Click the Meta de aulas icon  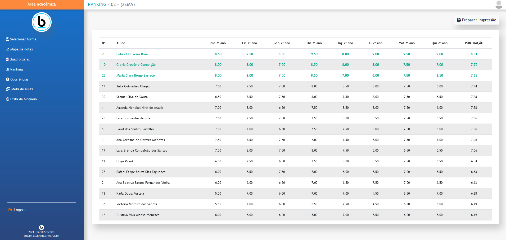[x=8, y=89]
